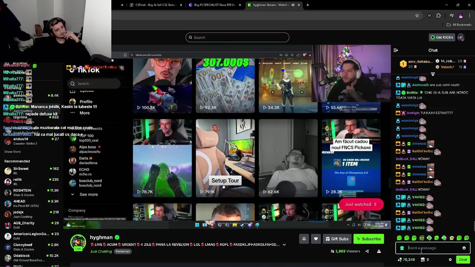Image resolution: width=475 pixels, height=267 pixels.
Task: Open the rellik recommended channel
Action: [32, 182]
